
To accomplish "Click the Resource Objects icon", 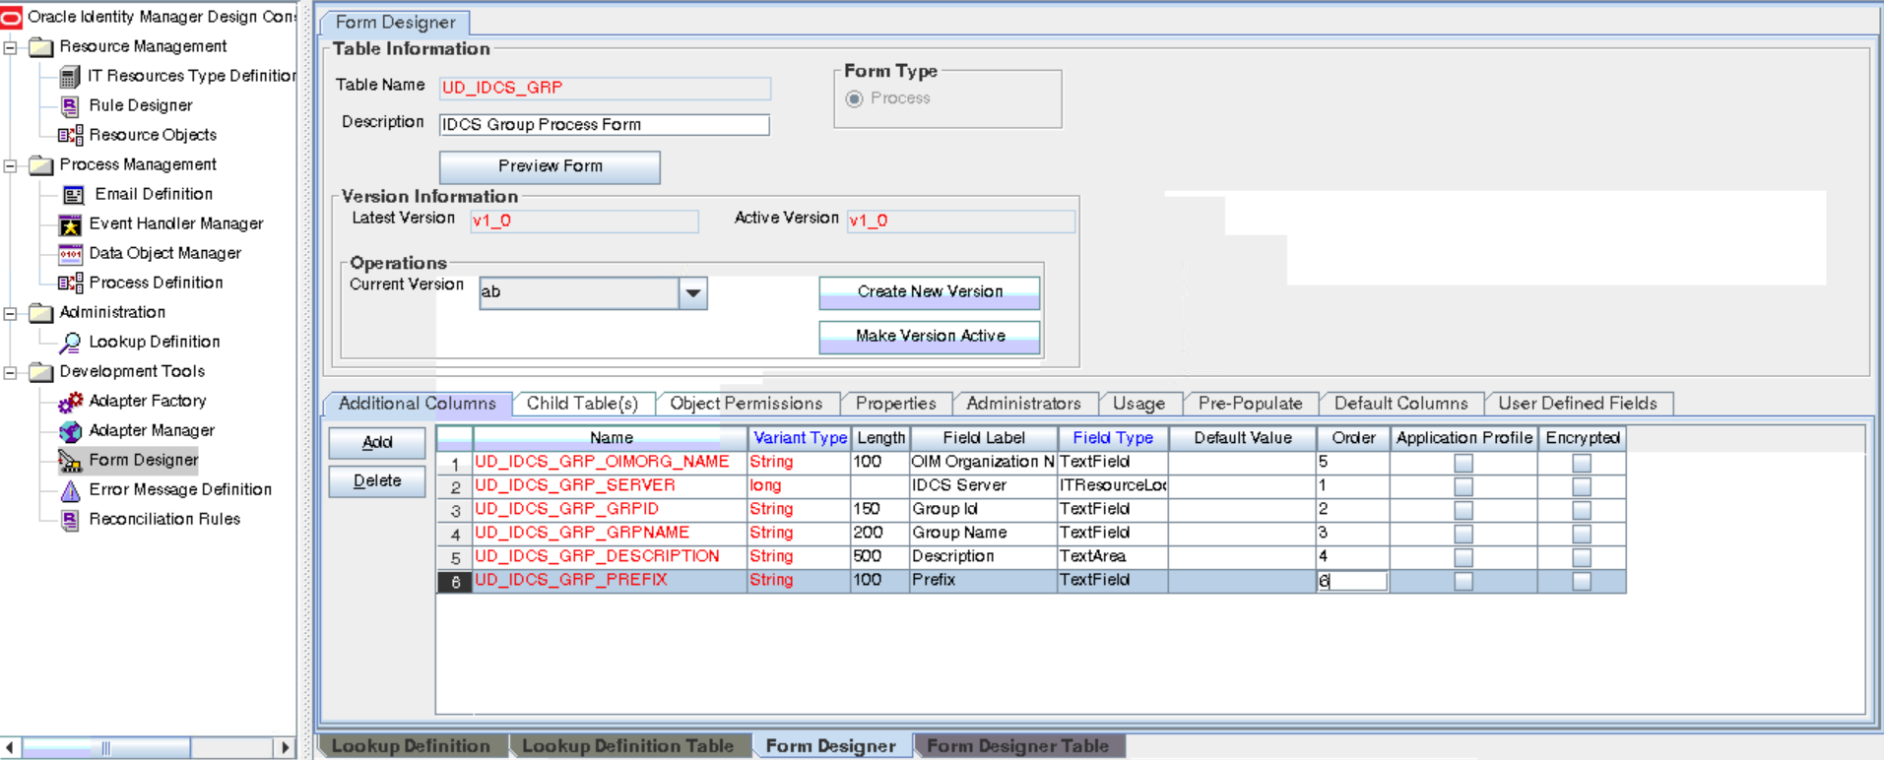I will tap(70, 136).
